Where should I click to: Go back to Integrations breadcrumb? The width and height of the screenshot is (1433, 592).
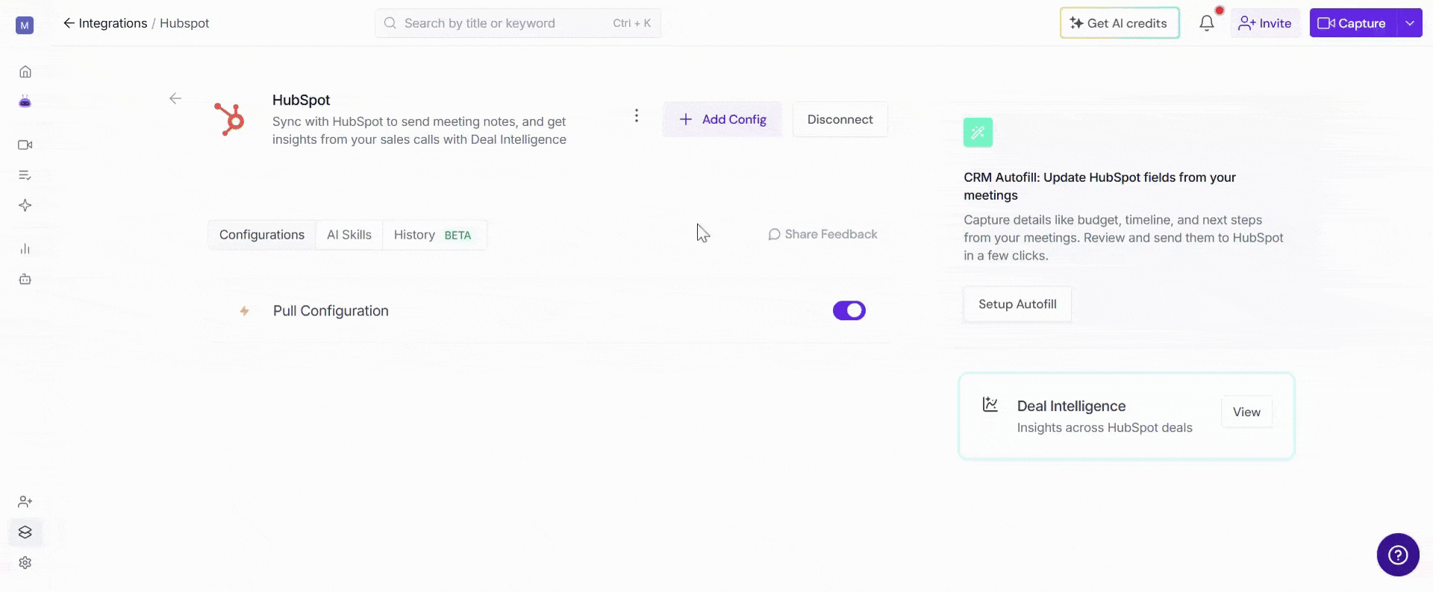pos(105,23)
